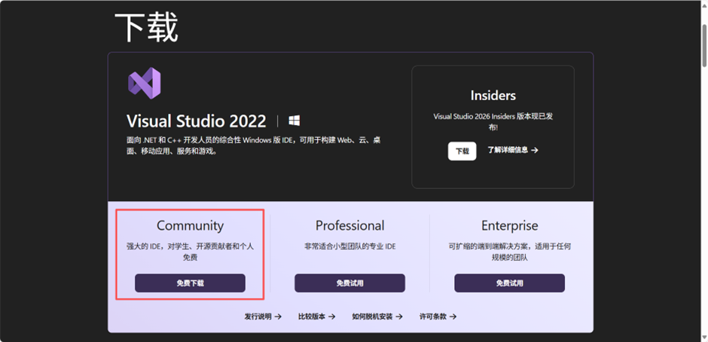Click the Enterprise description 可扩缩的端到端解决方案

509,252
